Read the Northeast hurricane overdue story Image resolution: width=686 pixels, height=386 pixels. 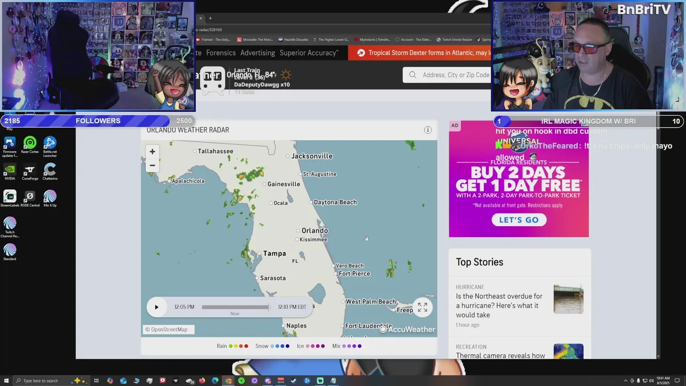(499, 306)
